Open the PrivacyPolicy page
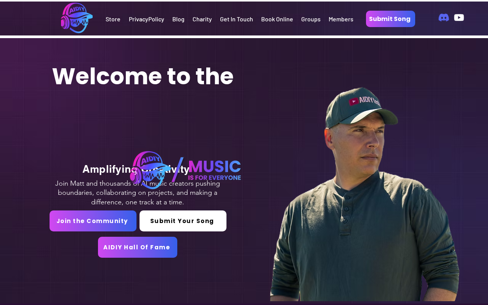The width and height of the screenshot is (488, 305). (x=146, y=19)
